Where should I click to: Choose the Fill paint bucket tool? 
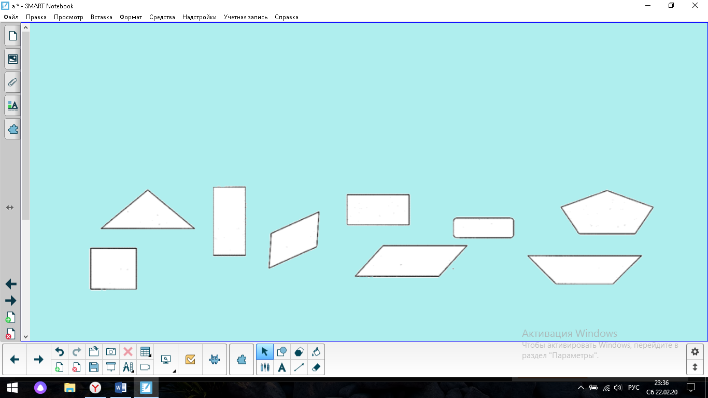(316, 352)
